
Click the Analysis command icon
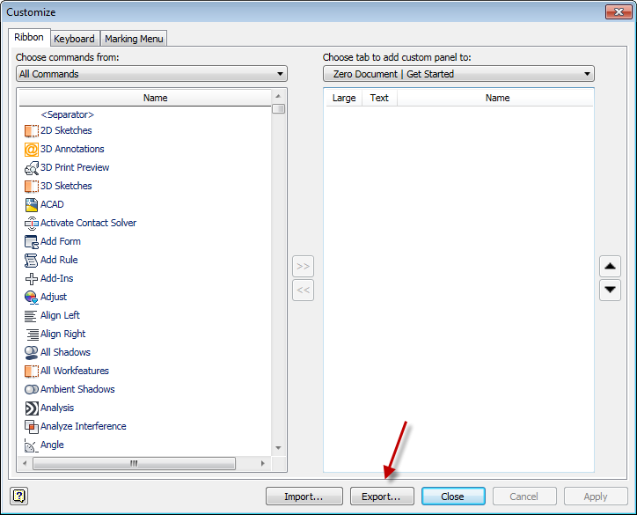coord(32,408)
